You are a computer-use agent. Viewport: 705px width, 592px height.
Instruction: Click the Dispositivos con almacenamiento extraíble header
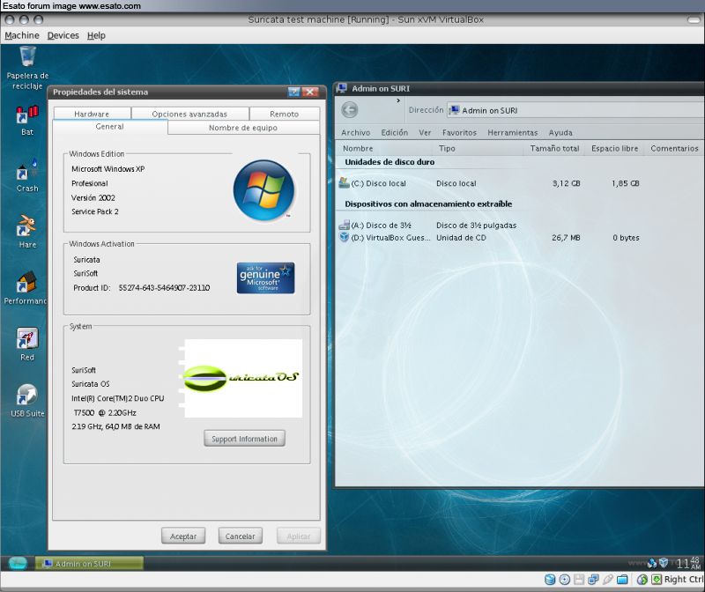428,204
